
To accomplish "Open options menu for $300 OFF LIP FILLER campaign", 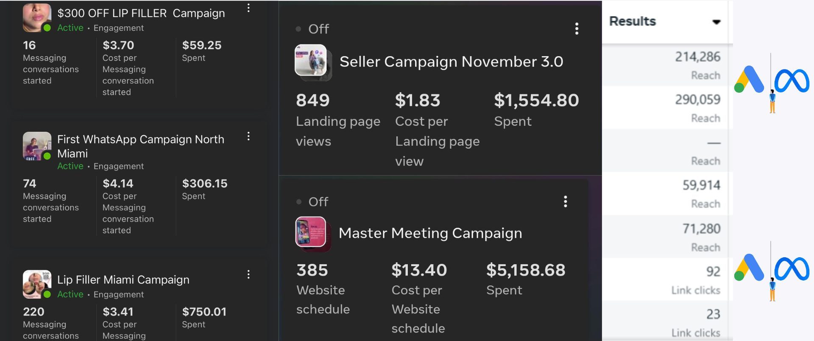I will pyautogui.click(x=248, y=8).
